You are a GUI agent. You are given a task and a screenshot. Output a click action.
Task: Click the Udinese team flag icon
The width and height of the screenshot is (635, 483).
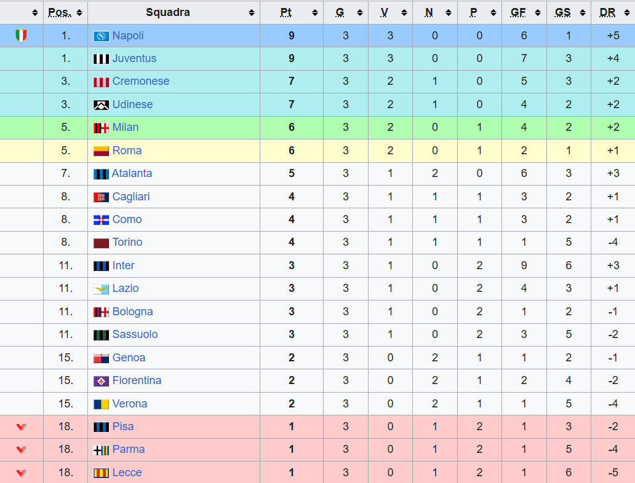point(101,105)
